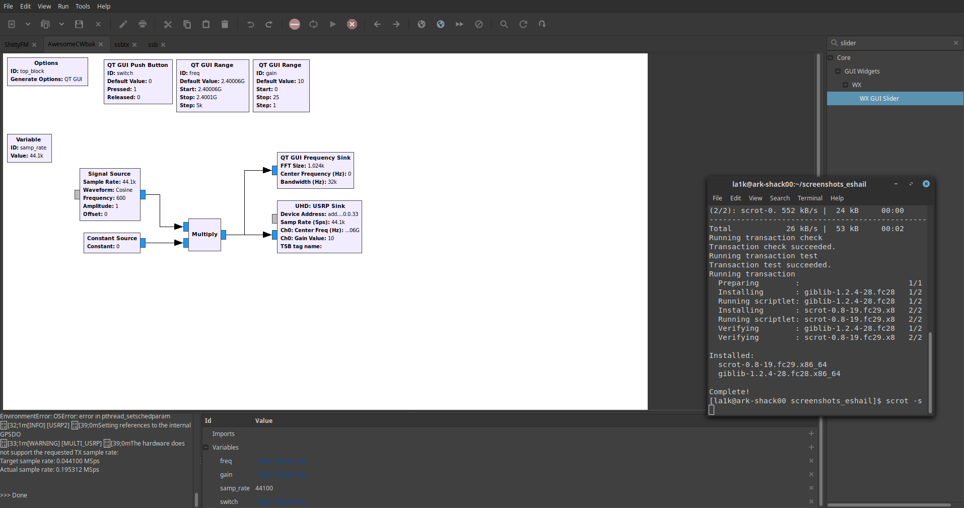Click the Execute flow graph play button
The width and height of the screenshot is (964, 508).
tap(333, 24)
